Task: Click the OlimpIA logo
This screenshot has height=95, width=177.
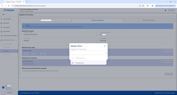Action: coord(9,10)
